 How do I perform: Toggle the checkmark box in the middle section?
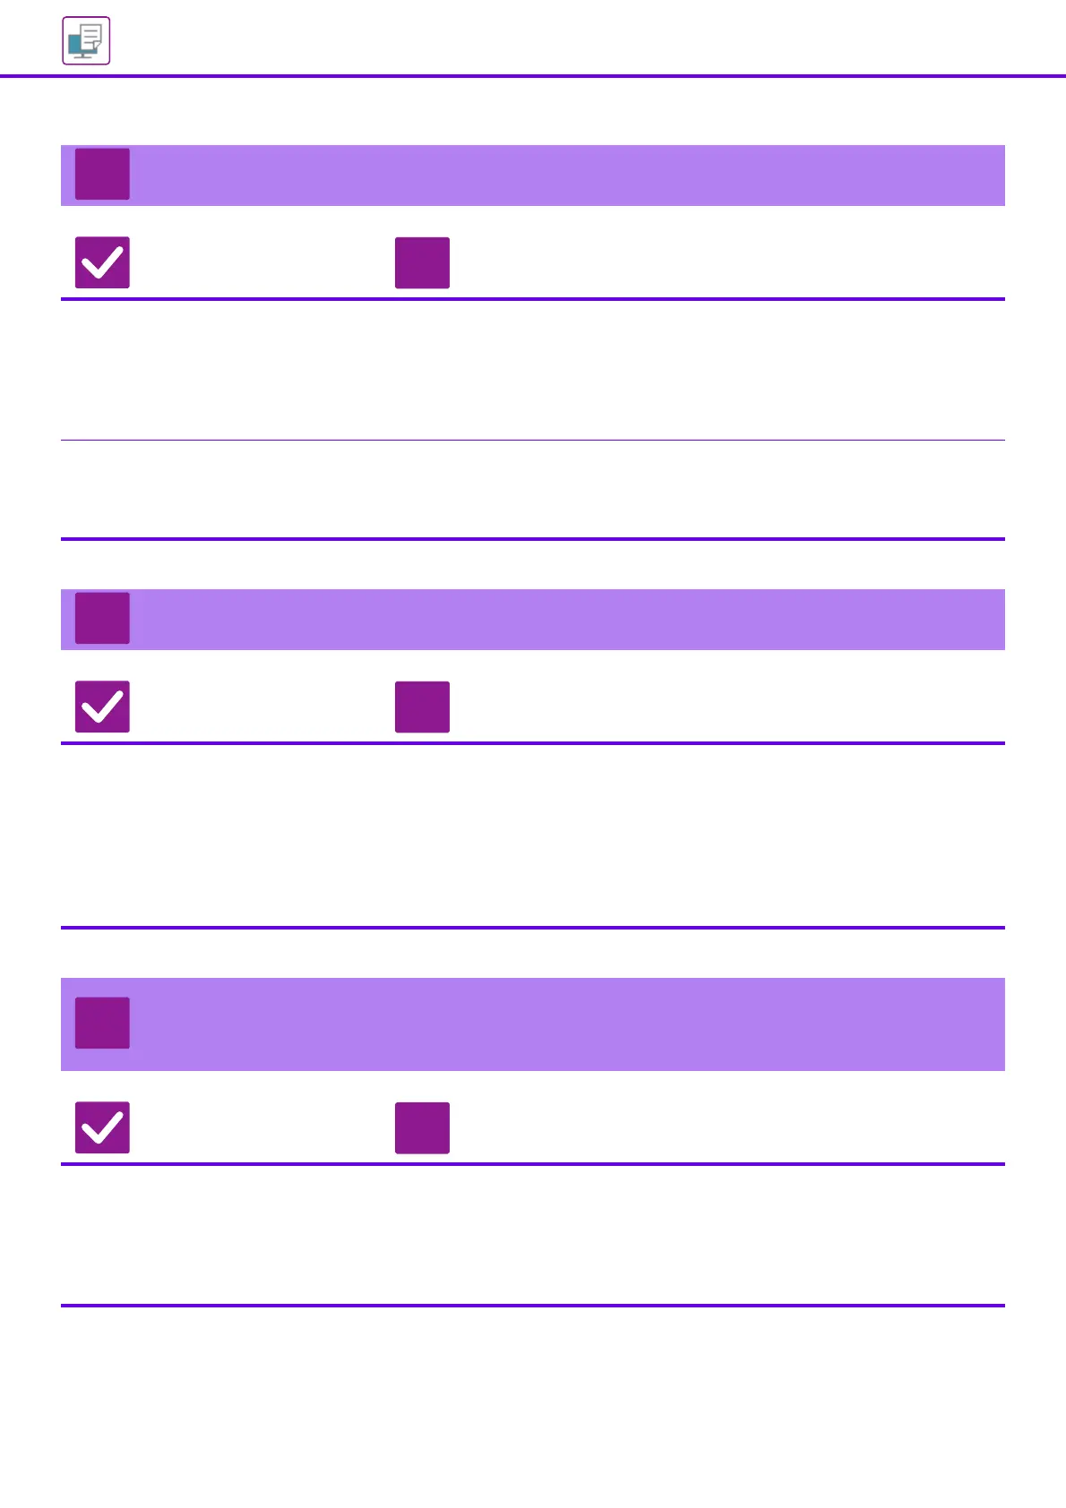102,707
